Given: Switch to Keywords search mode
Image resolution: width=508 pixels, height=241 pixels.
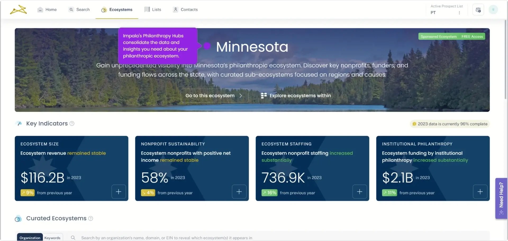Looking at the screenshot, I should point(52,238).
